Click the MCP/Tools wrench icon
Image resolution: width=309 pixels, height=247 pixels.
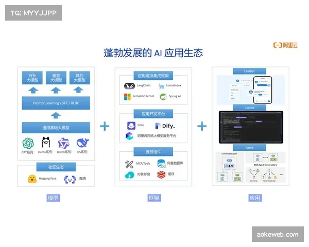129,164
